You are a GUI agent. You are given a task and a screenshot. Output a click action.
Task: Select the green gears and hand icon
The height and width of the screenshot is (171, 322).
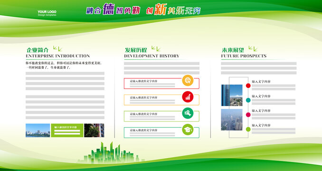188,113
